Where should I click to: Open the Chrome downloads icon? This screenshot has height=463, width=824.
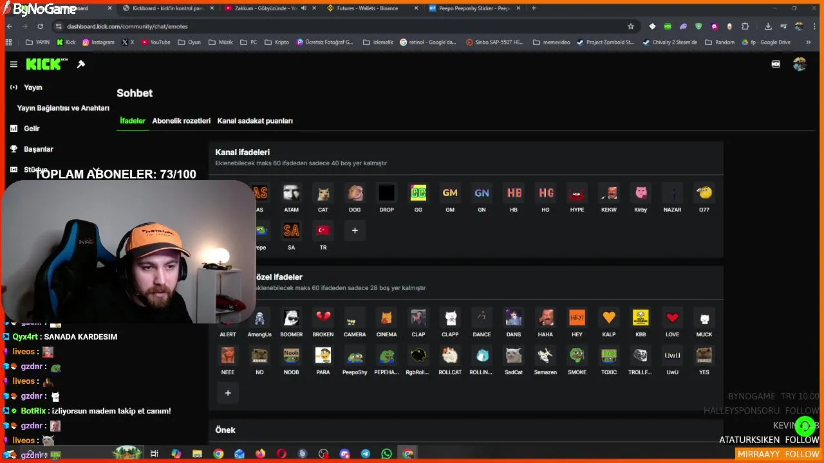[x=768, y=26]
